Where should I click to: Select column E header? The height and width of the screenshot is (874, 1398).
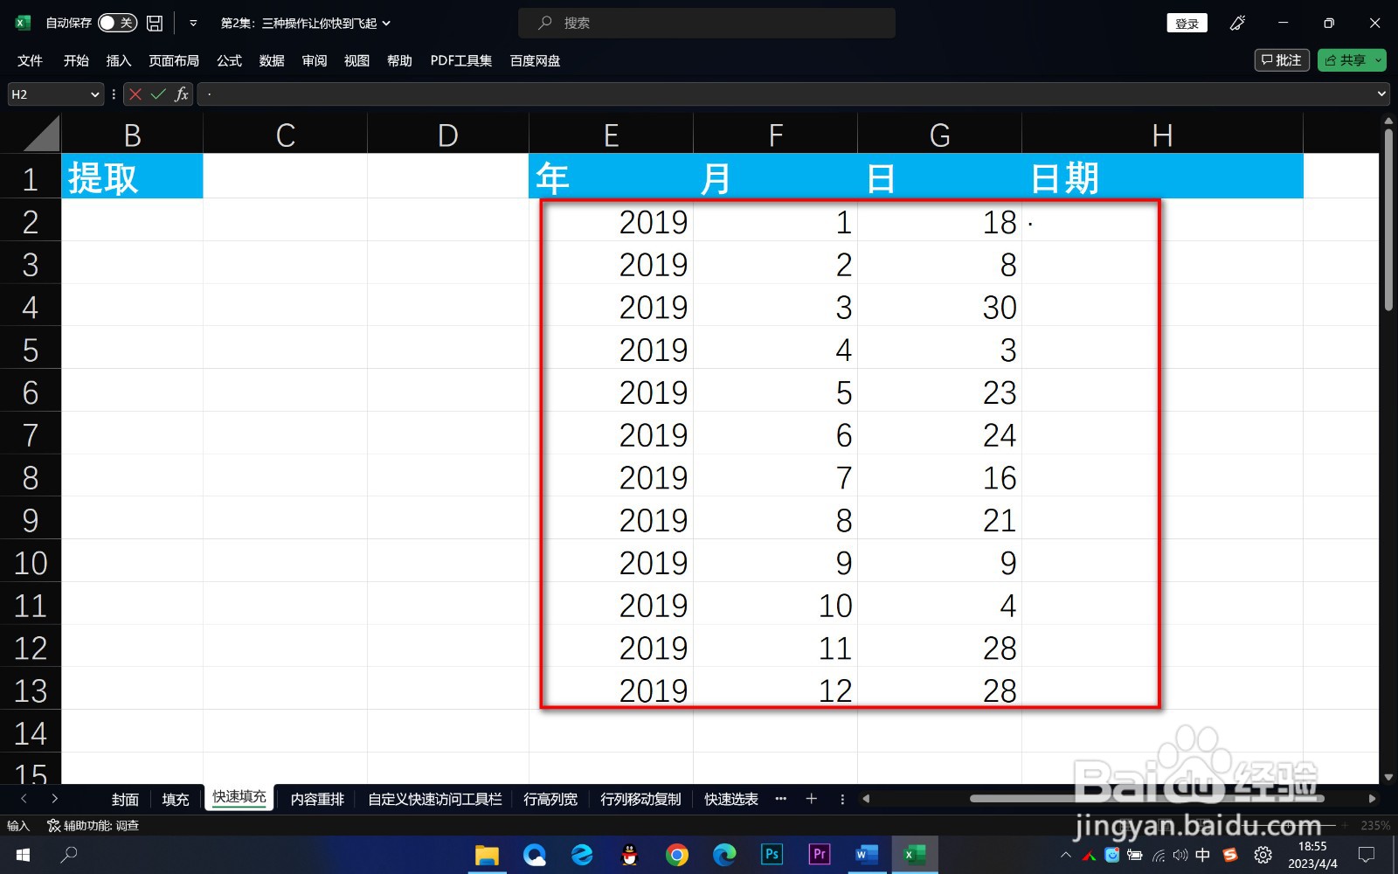[611, 135]
